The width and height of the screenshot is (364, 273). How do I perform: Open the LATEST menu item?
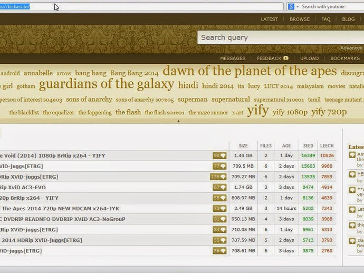coord(269,19)
